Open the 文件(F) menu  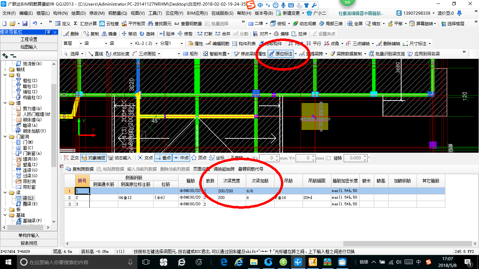[x=9, y=13]
